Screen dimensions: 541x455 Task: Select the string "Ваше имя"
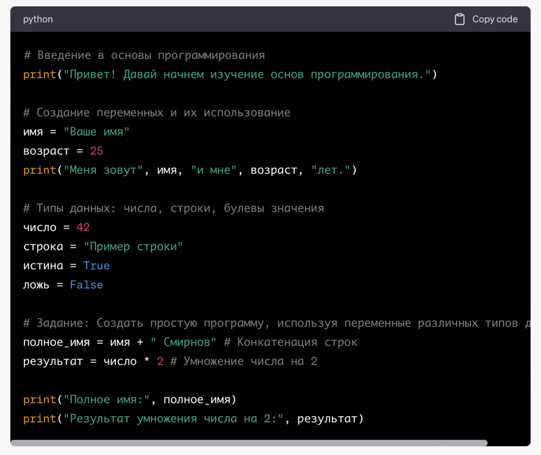pyautogui.click(x=97, y=132)
